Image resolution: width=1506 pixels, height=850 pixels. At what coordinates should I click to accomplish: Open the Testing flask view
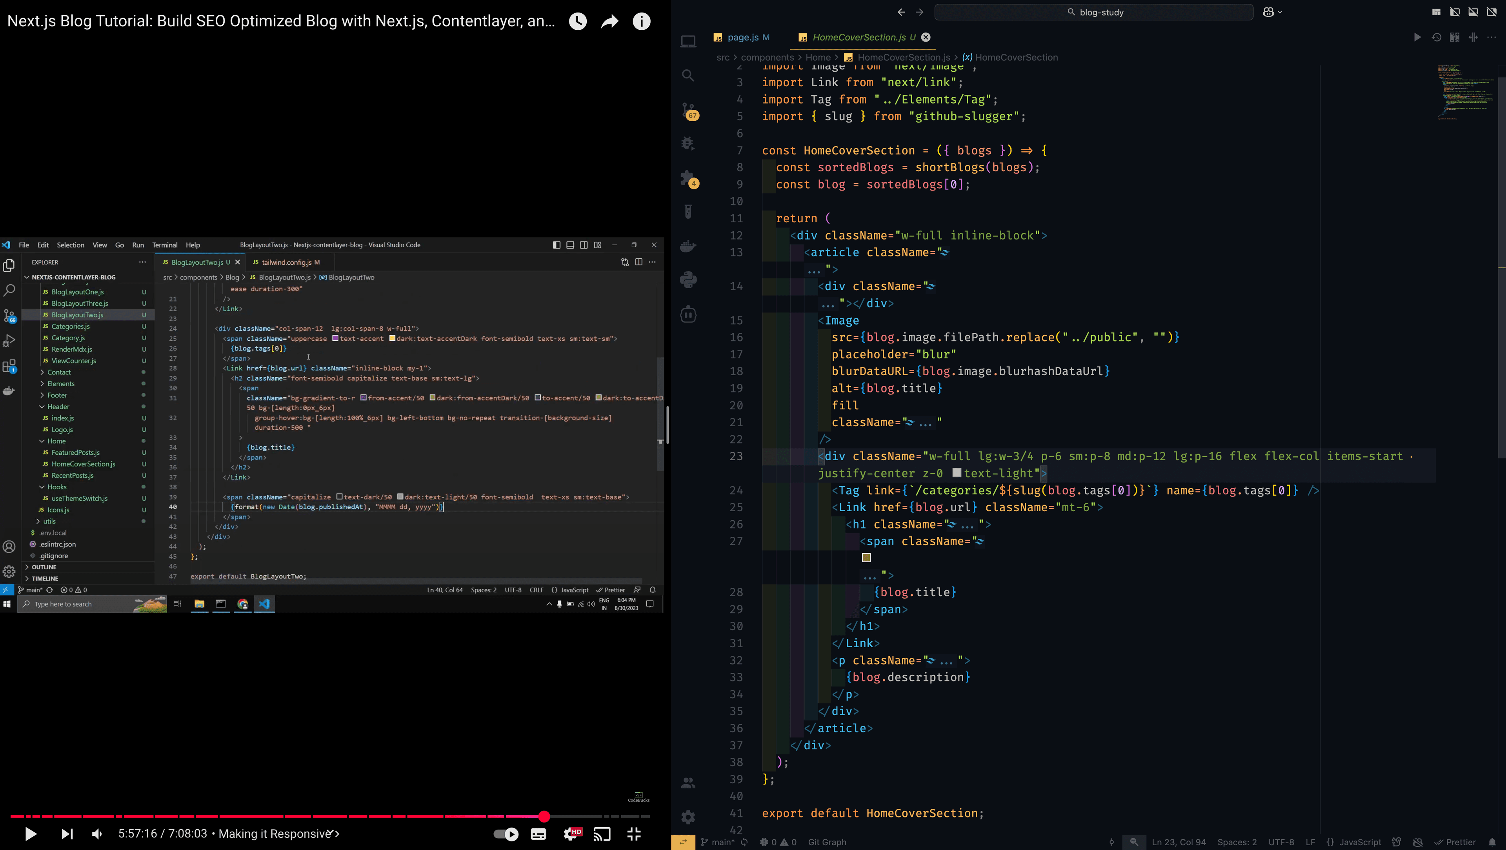click(688, 212)
